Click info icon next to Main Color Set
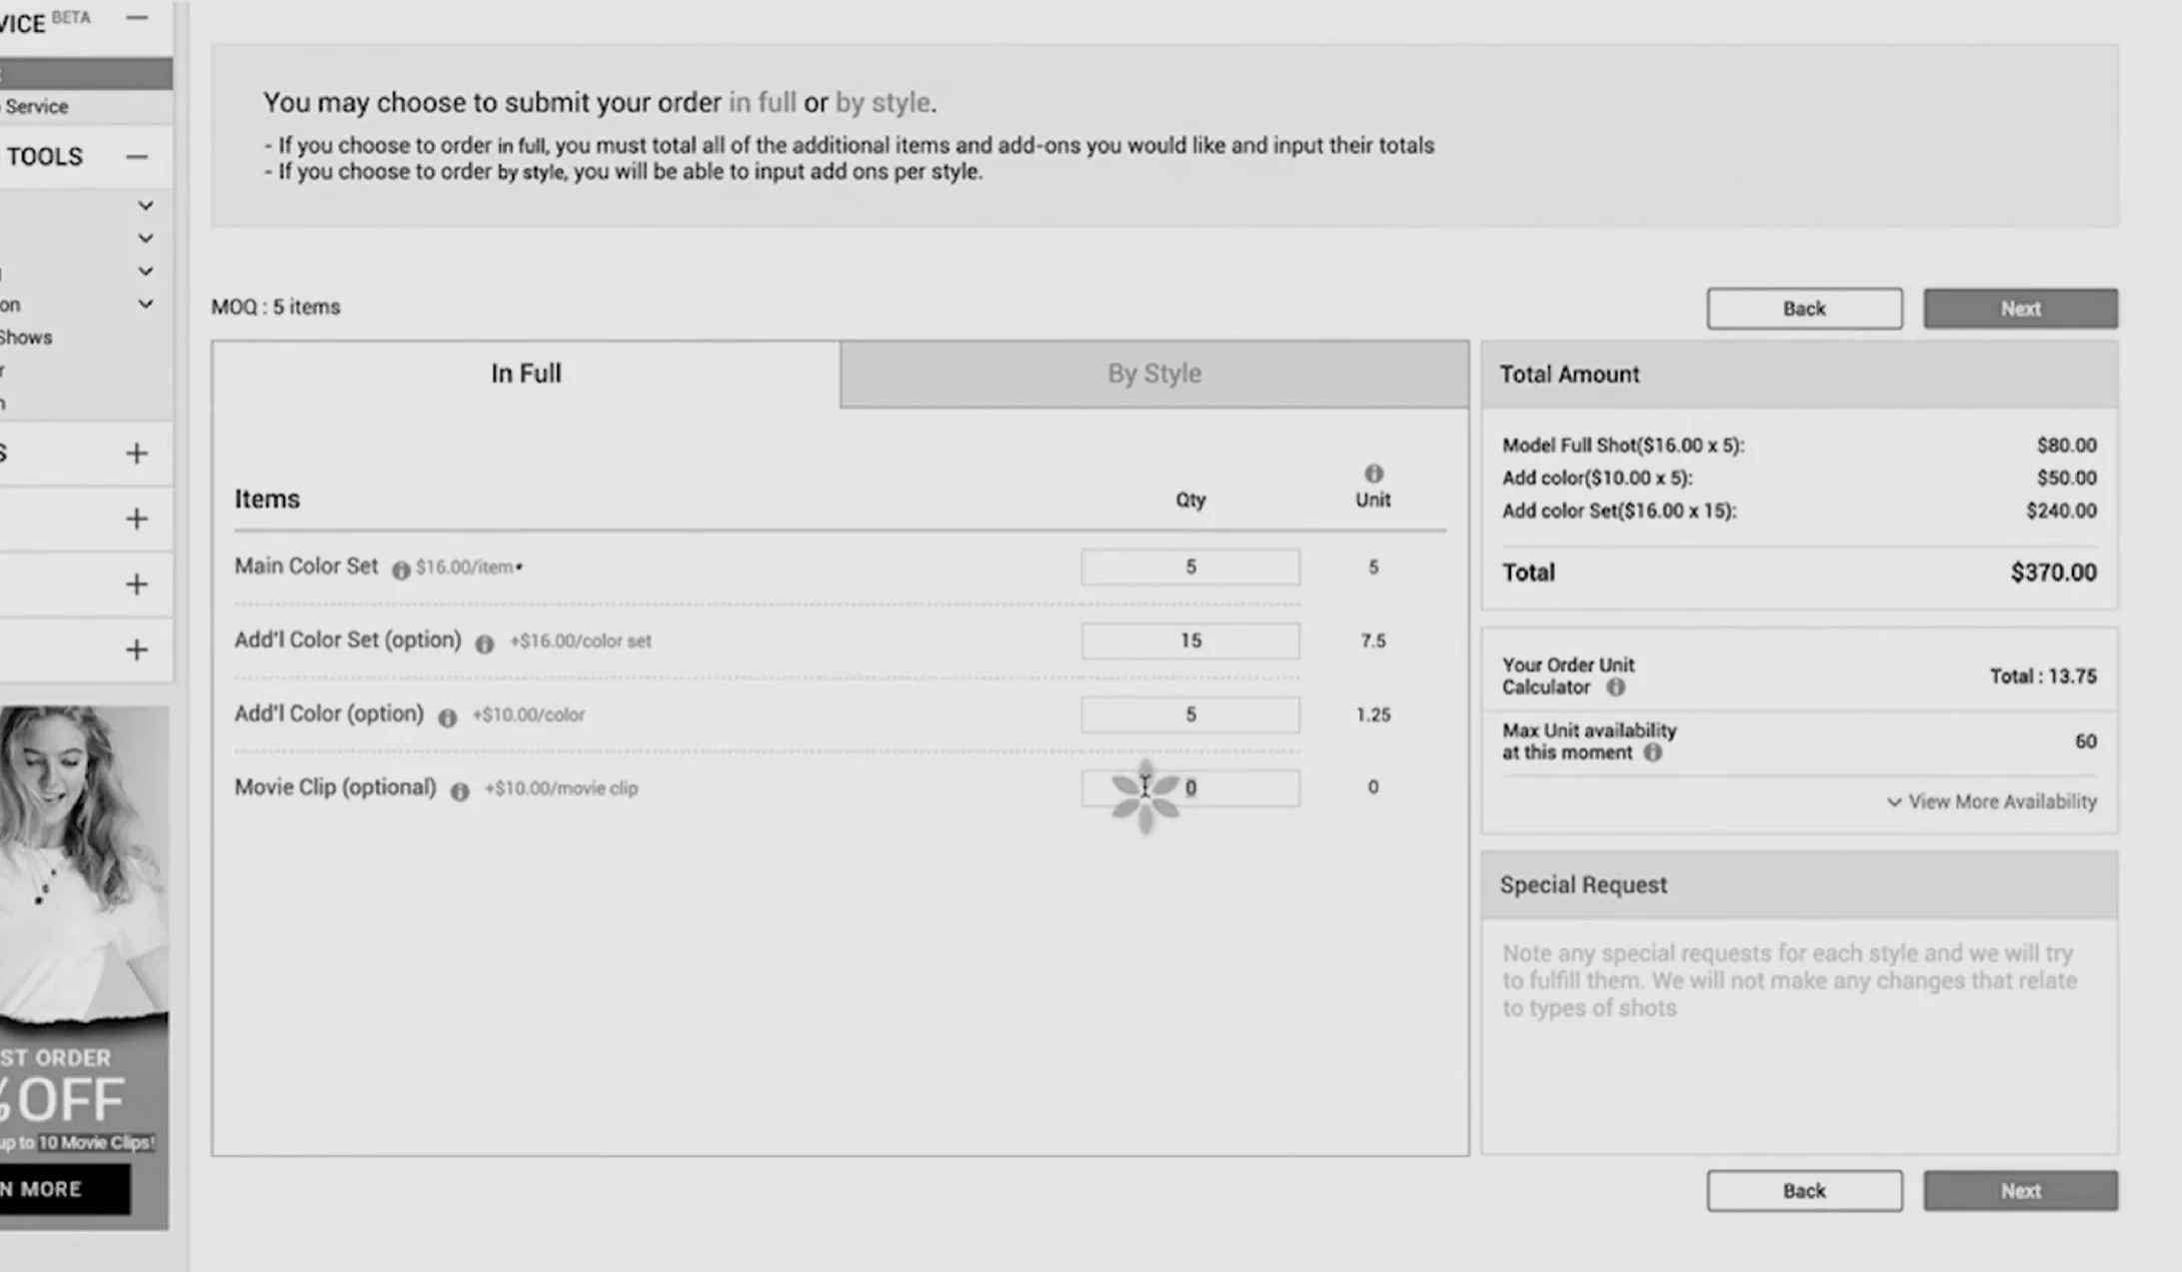Viewport: 2182px width, 1272px height. pos(401,570)
